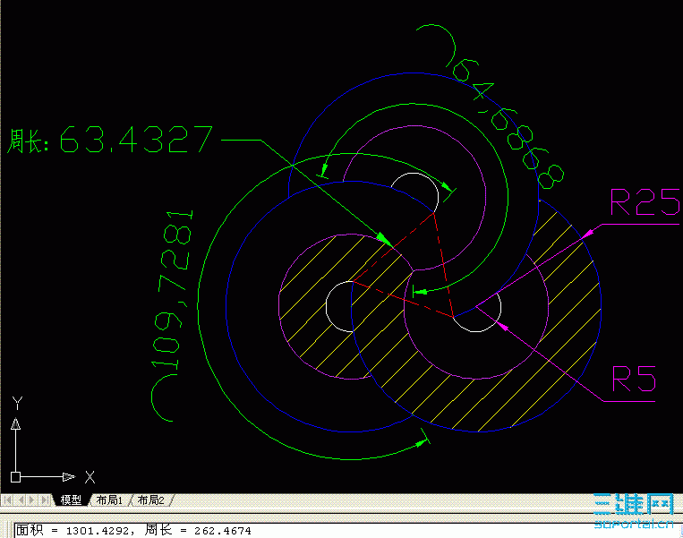Click the UCS Y axis label
The height and width of the screenshot is (538, 683).
17,403
